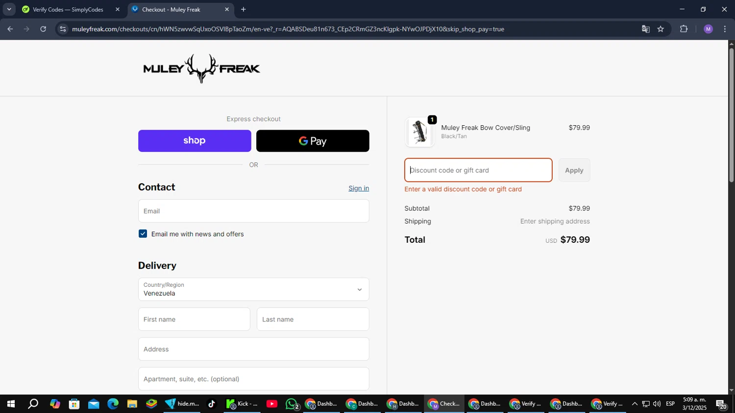The image size is (735, 413).
Task: Open TikTok from taskbar
Action: click(x=212, y=404)
